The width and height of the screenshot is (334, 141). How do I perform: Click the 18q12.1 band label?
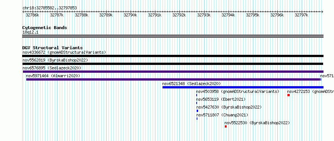point(30,32)
